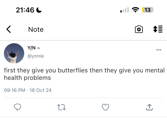Open the camera add-photo icon
The image size is (167, 119).
coord(139,29)
